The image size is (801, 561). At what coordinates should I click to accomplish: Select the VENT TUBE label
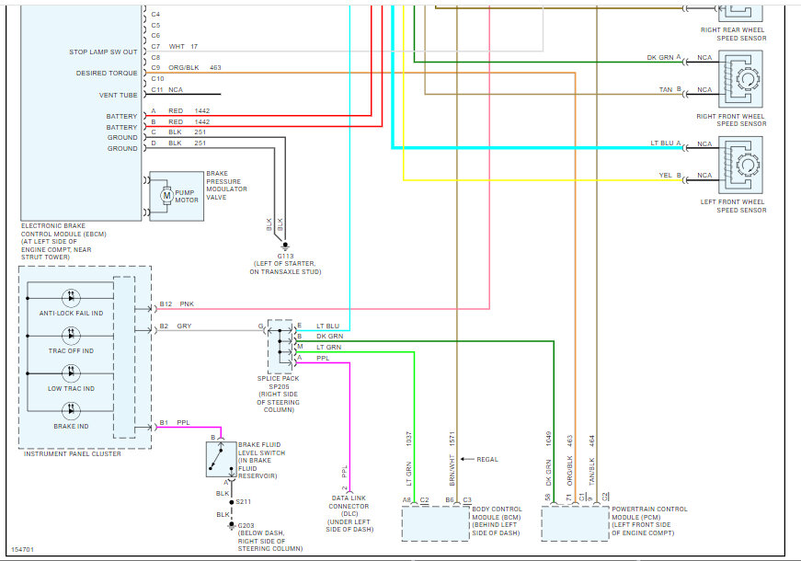point(118,96)
